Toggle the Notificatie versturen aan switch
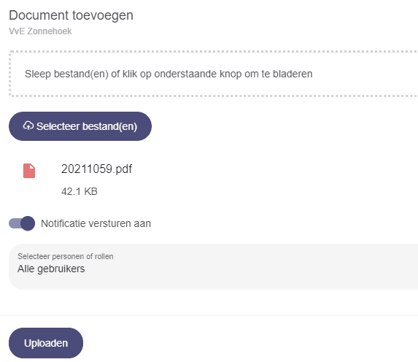The image size is (418, 362). pyautogui.click(x=22, y=223)
